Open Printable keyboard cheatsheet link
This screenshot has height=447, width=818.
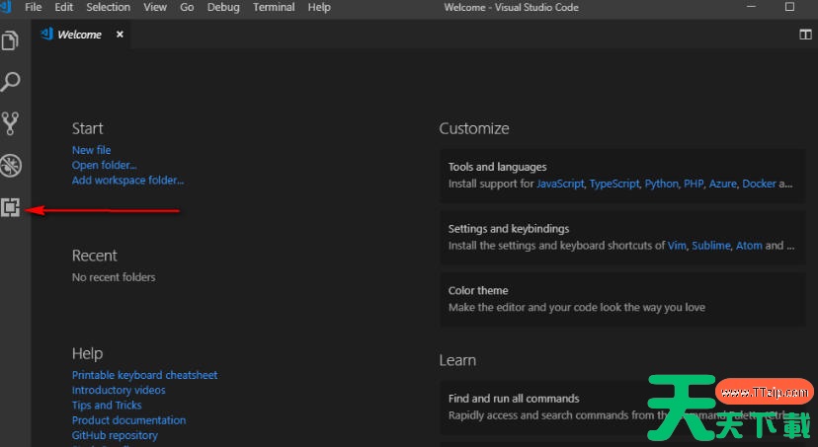pos(144,375)
